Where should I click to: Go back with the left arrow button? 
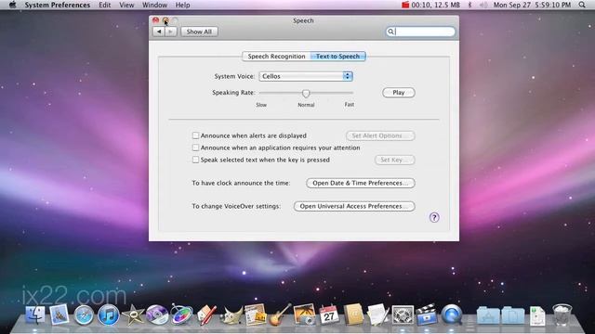159,32
